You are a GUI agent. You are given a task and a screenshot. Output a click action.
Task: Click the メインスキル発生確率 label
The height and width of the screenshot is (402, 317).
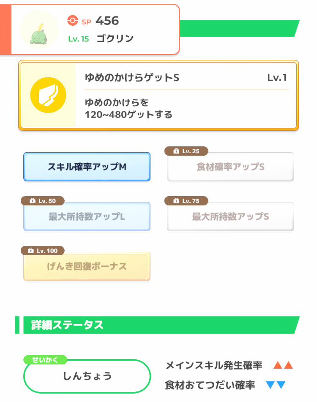coord(214,365)
